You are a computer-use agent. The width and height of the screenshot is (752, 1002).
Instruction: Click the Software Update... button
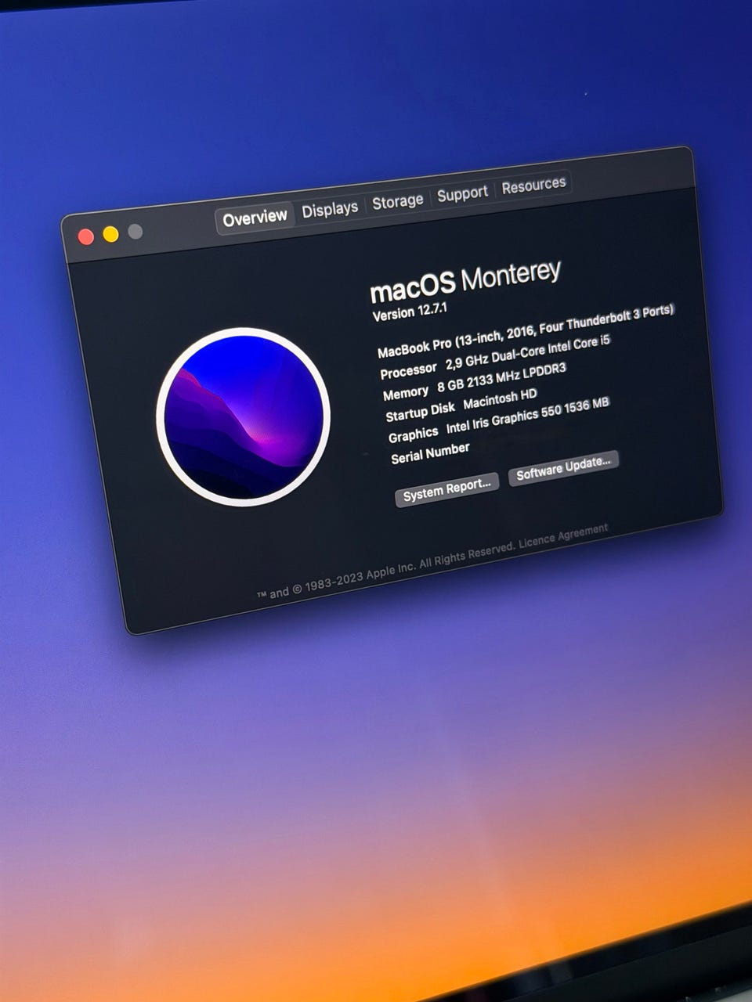563,467
